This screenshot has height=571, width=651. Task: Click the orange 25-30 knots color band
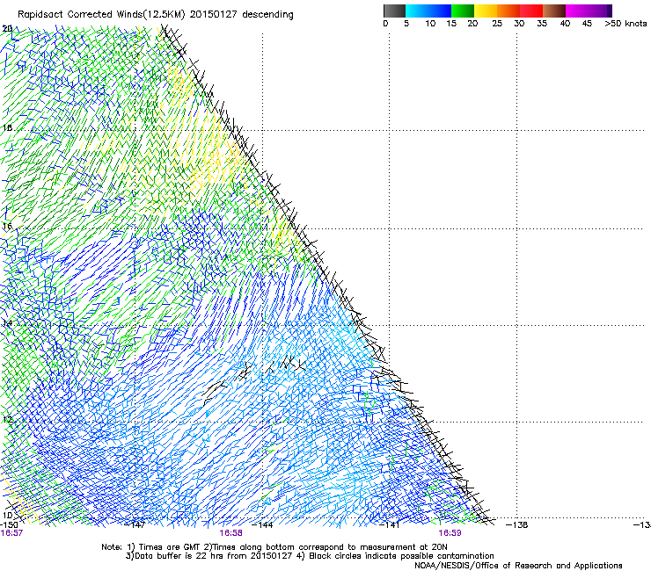pyautogui.click(x=508, y=11)
